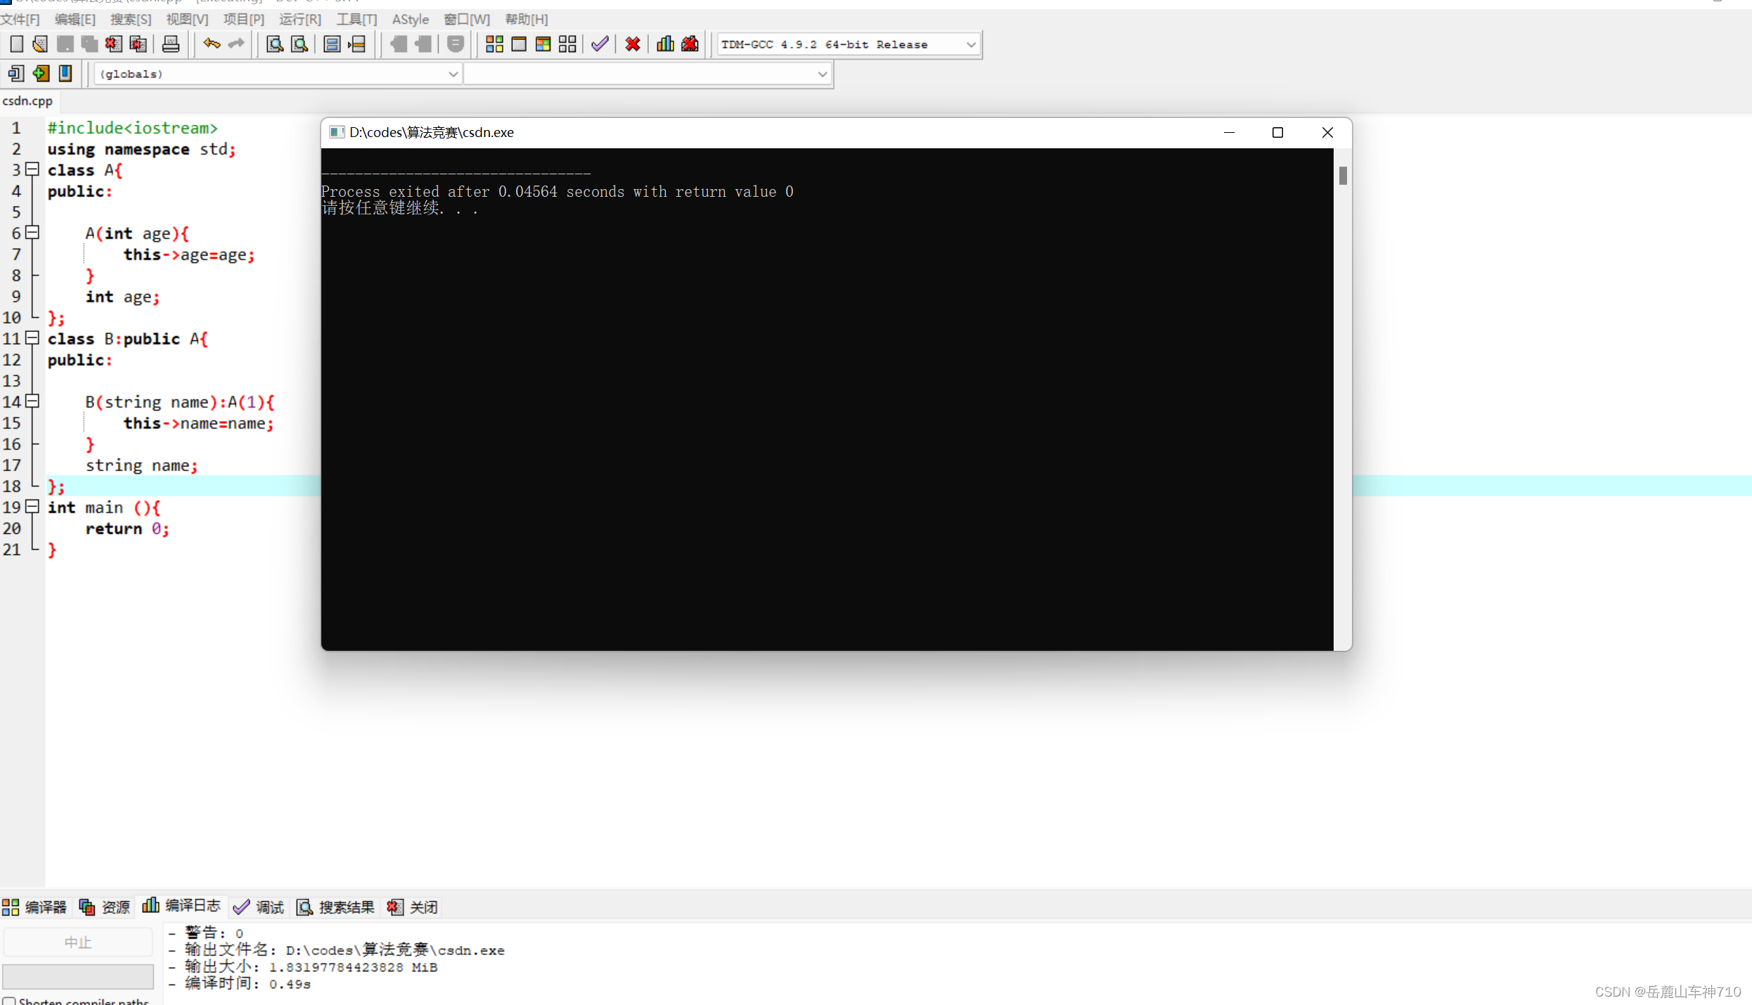
Task: Click the 中止 button
Action: (x=78, y=942)
